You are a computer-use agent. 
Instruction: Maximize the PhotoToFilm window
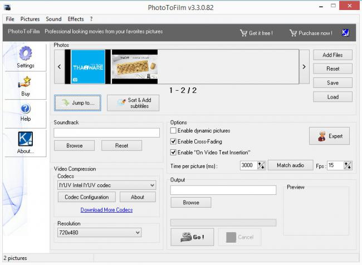point(333,6)
